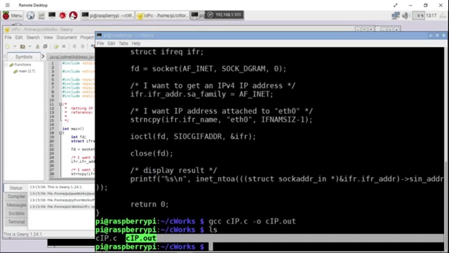
Task: Launch the web browser from the panel
Action: point(31,15)
